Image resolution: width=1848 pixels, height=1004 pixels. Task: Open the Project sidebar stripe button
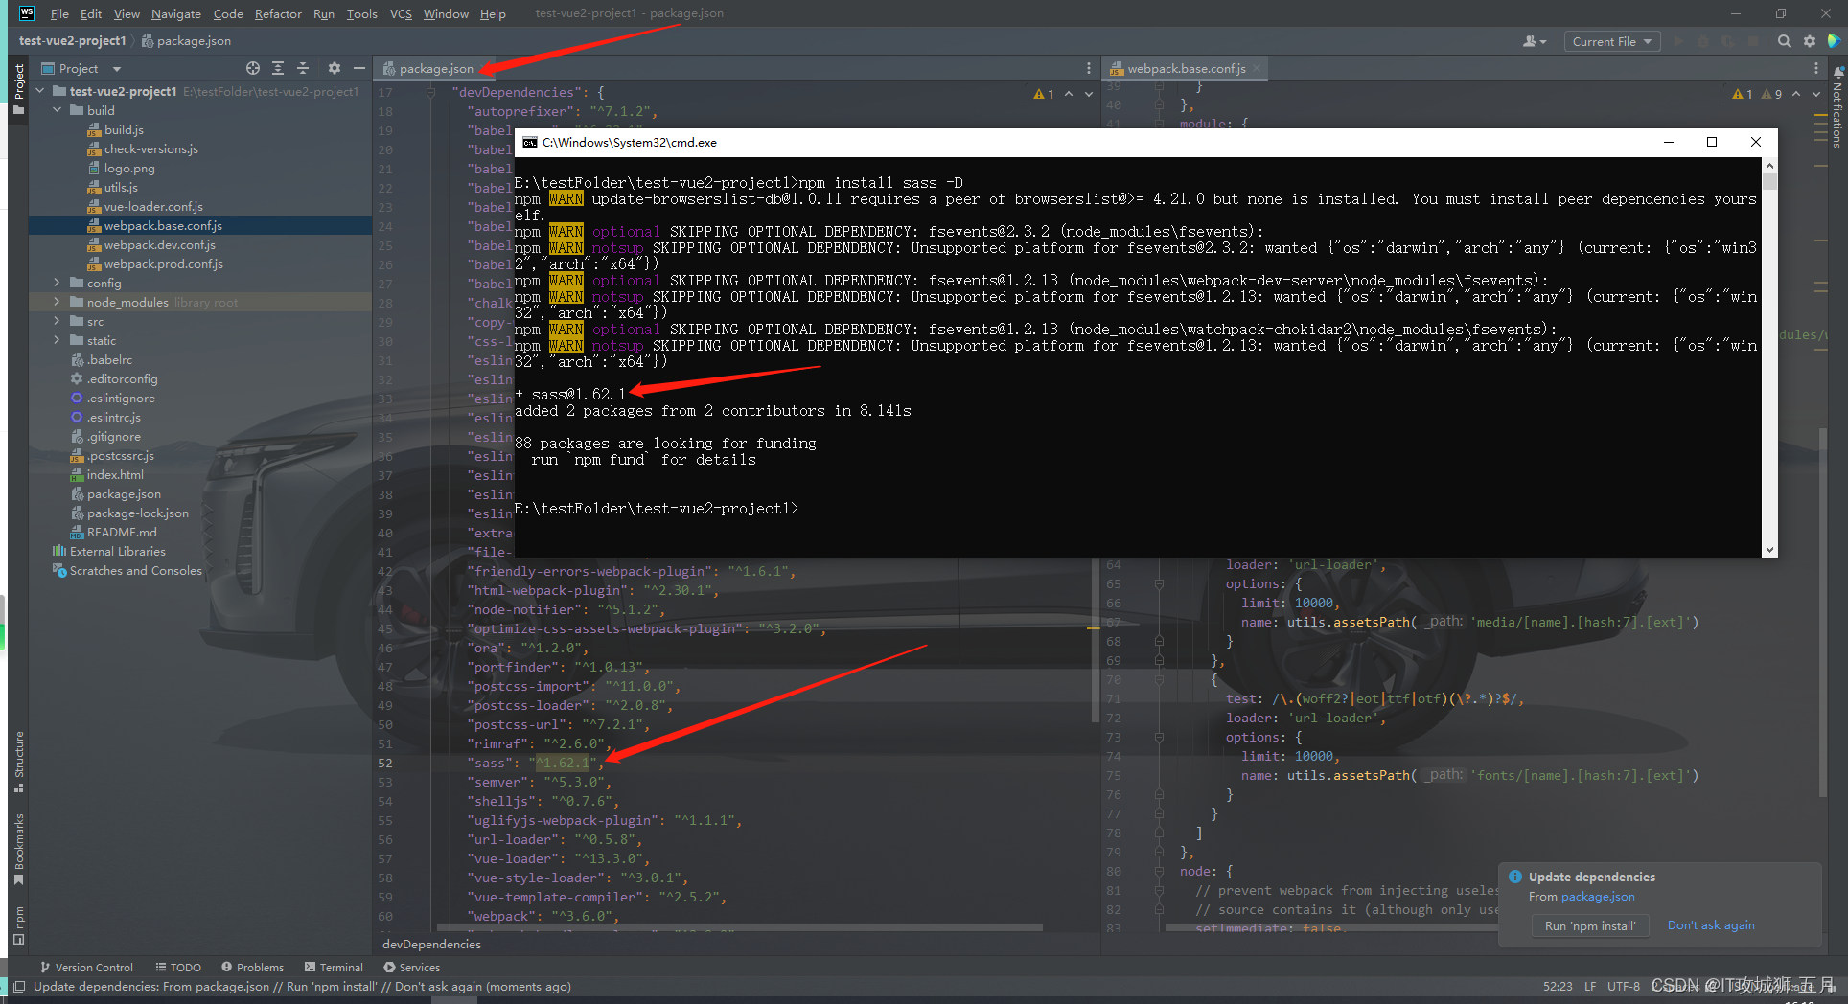pyautogui.click(x=18, y=89)
